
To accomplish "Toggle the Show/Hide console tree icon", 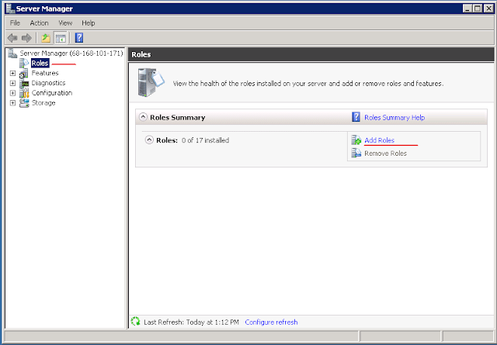I will tap(61, 38).
